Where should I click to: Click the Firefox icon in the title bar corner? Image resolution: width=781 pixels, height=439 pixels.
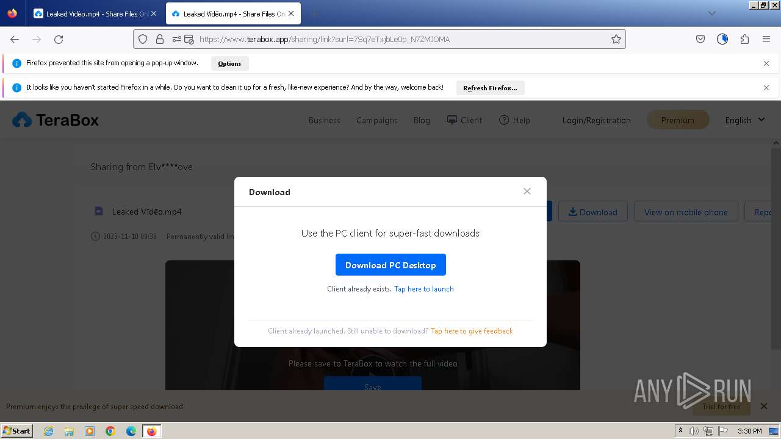pos(12,13)
